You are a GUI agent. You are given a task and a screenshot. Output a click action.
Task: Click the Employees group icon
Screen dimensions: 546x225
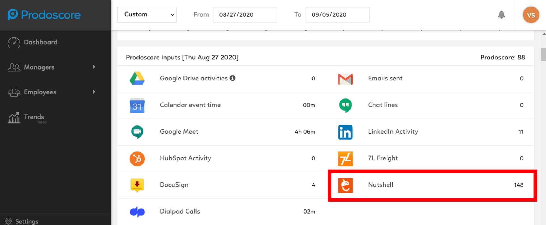[14, 92]
